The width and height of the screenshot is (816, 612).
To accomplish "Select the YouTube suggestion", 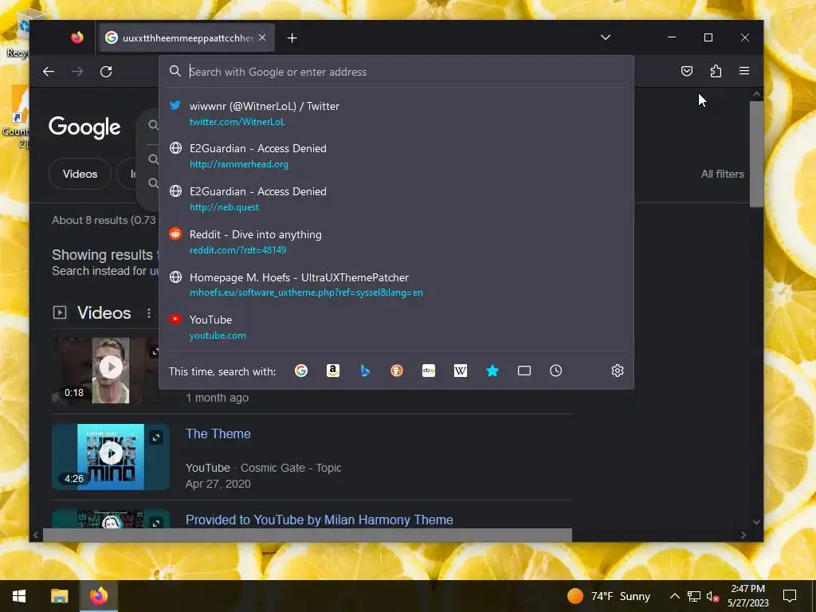I will point(397,328).
